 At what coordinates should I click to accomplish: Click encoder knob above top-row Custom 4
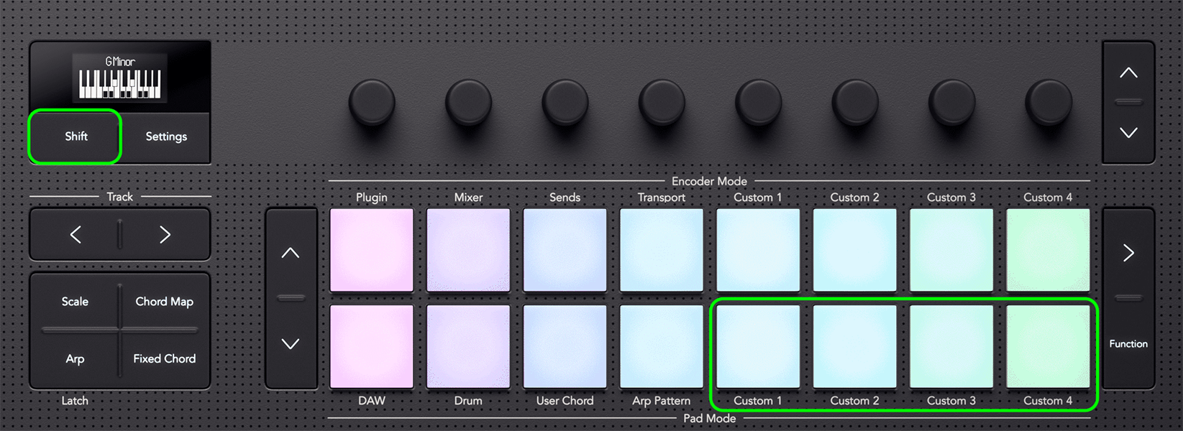[x=1048, y=103]
